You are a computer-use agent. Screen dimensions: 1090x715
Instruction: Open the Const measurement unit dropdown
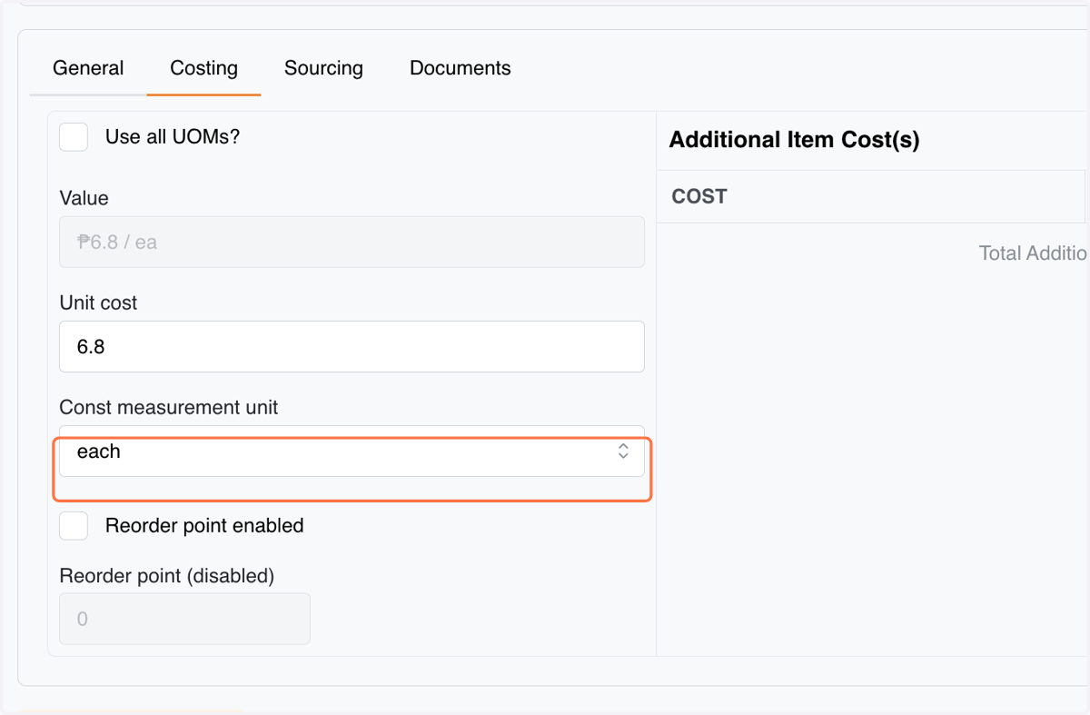pyautogui.click(x=352, y=452)
